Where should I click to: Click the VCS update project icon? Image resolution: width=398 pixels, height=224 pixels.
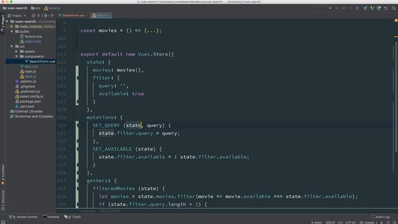click(x=365, y=8)
